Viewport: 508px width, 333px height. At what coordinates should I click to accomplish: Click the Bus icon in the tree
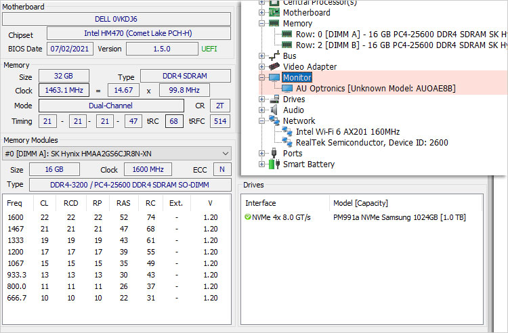274,56
